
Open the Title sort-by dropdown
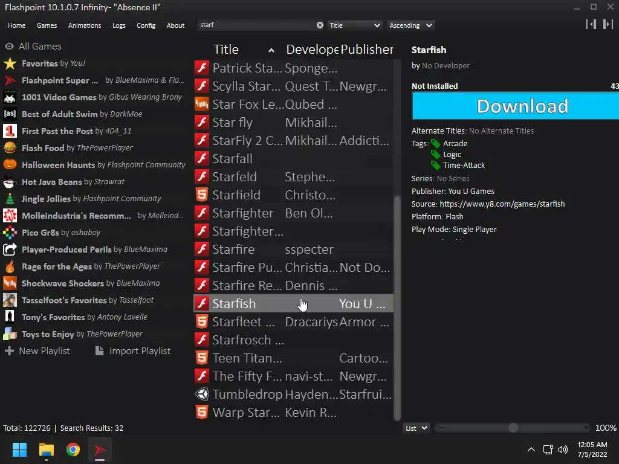pyautogui.click(x=354, y=25)
